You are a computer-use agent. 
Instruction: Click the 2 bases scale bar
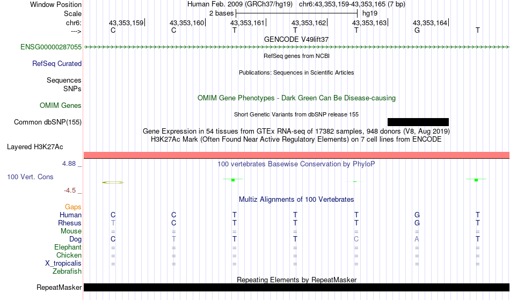tap(297, 13)
